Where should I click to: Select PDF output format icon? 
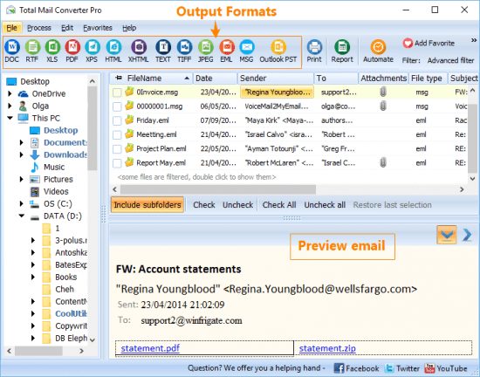[72, 47]
